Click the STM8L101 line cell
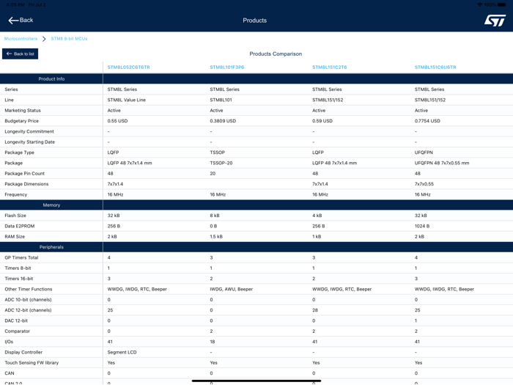Image resolution: width=513 pixels, height=385 pixels. coord(221,100)
